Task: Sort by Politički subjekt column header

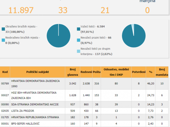Action: click(37, 72)
